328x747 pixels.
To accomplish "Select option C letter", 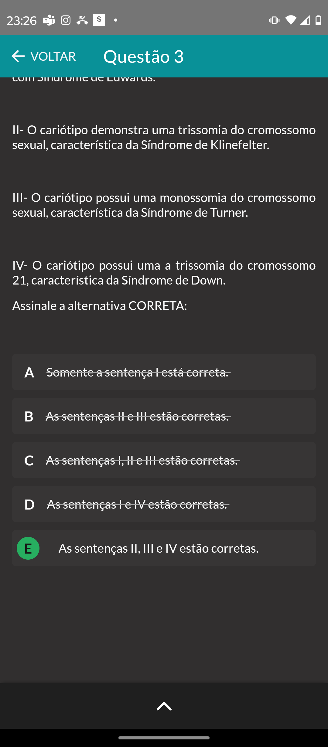I will point(29,460).
